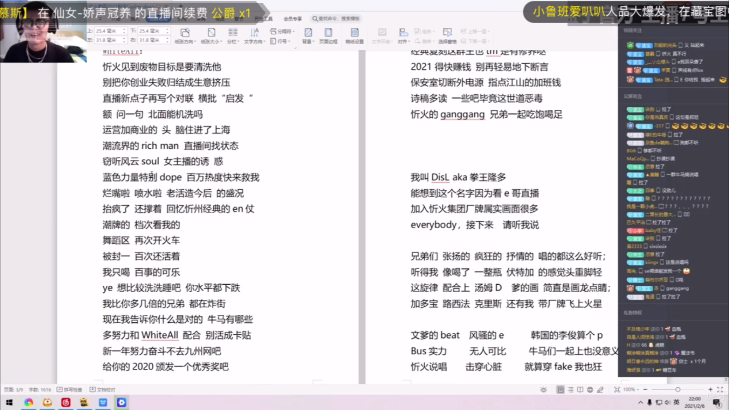Open the paper size (纸张大小) tool
The image size is (729, 410).
click(x=211, y=36)
